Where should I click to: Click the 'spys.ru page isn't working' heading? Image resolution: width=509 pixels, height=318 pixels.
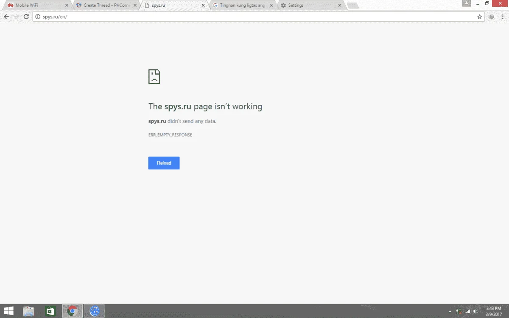[205, 106]
